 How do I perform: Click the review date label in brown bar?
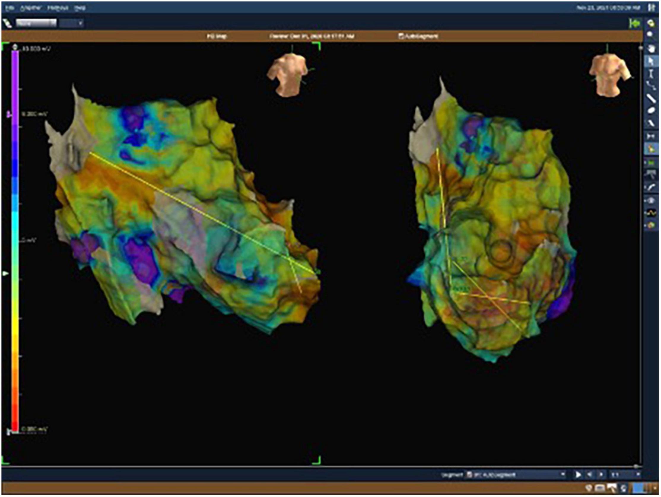(312, 36)
